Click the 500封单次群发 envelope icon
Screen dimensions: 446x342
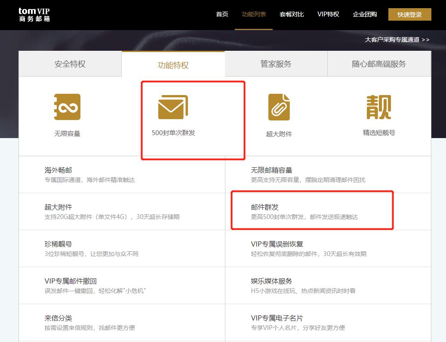click(173, 106)
